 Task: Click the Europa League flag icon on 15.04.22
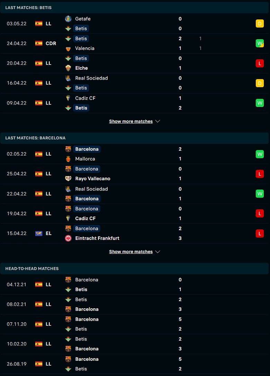[39, 233]
